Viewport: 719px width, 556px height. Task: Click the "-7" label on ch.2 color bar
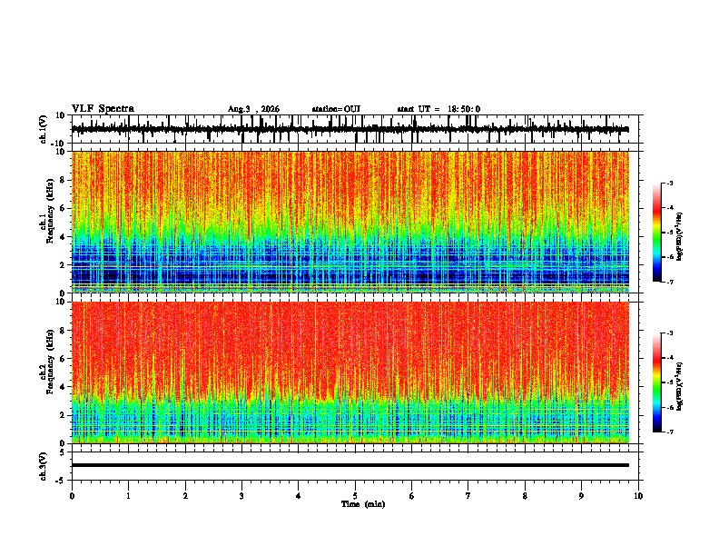pyautogui.click(x=669, y=432)
